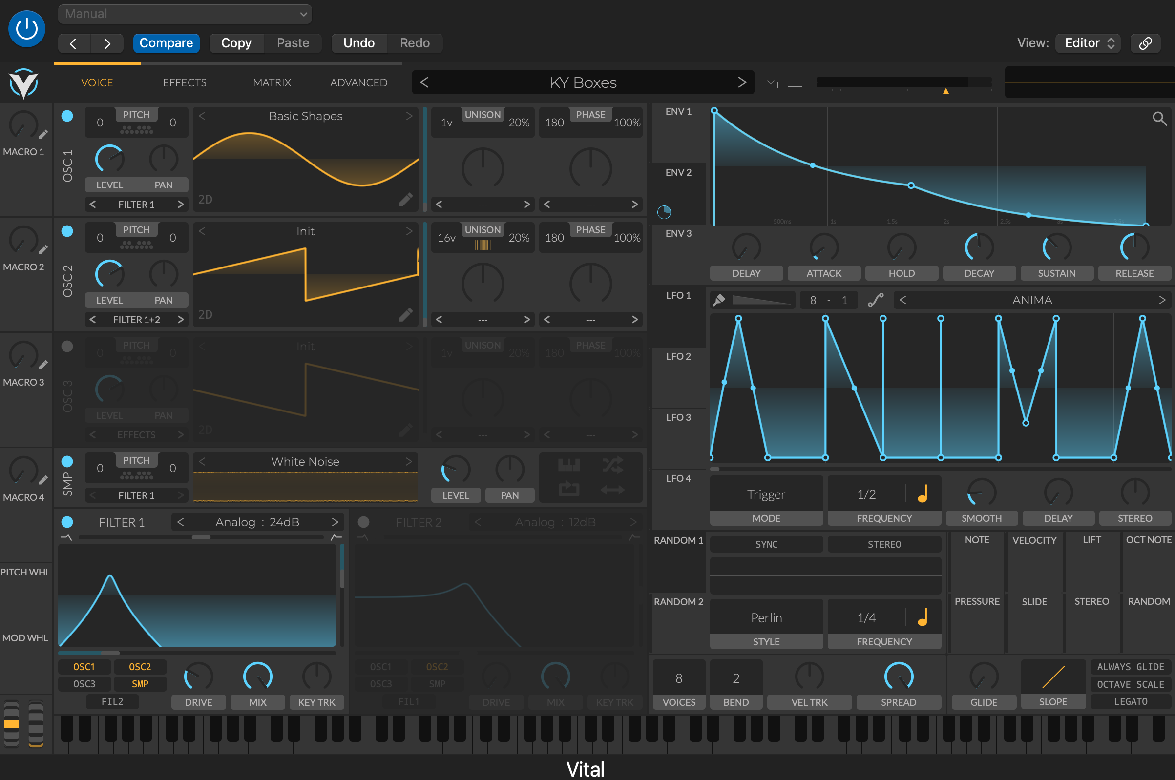Click the Undo button

[359, 43]
